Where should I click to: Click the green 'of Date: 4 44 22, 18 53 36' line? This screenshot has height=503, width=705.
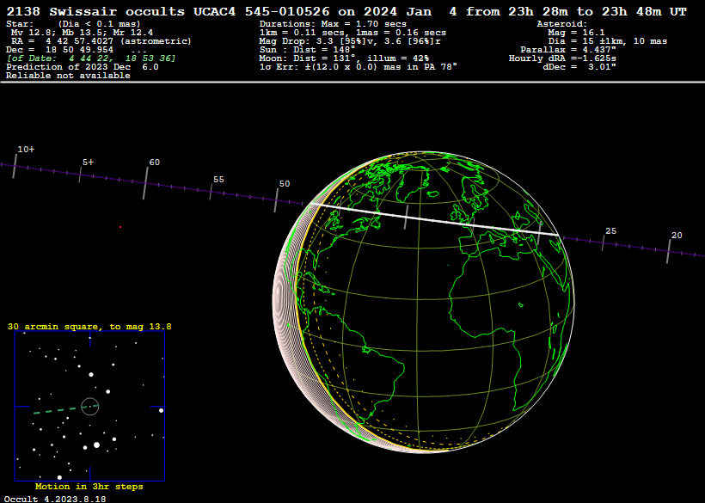pos(91,58)
